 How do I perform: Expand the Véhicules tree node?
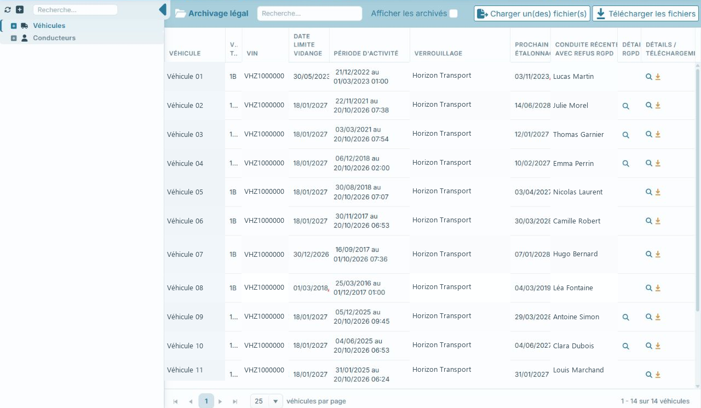coord(14,26)
